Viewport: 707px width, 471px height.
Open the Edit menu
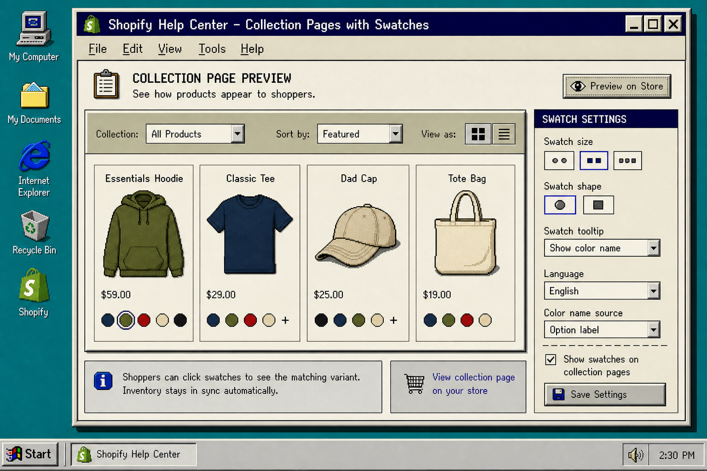coord(133,49)
